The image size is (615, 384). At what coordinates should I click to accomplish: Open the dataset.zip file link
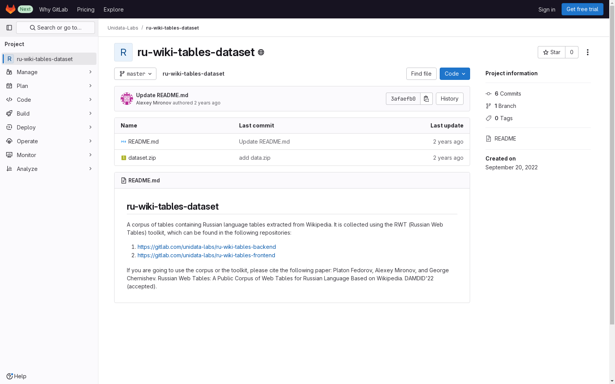point(142,158)
